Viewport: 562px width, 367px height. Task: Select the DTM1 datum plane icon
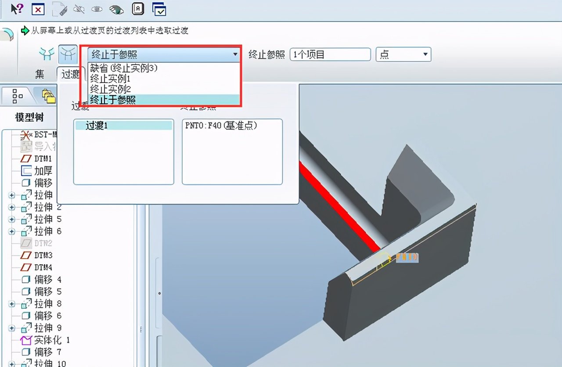26,158
